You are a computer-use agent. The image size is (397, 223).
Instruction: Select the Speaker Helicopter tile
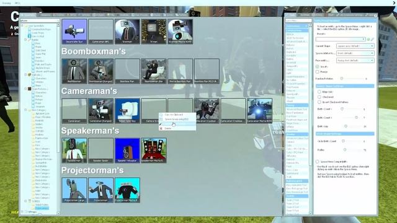(x=127, y=151)
